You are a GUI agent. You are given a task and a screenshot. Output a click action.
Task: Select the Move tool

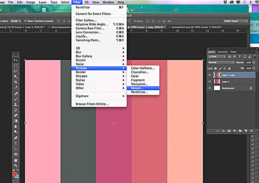(x=15, y=60)
